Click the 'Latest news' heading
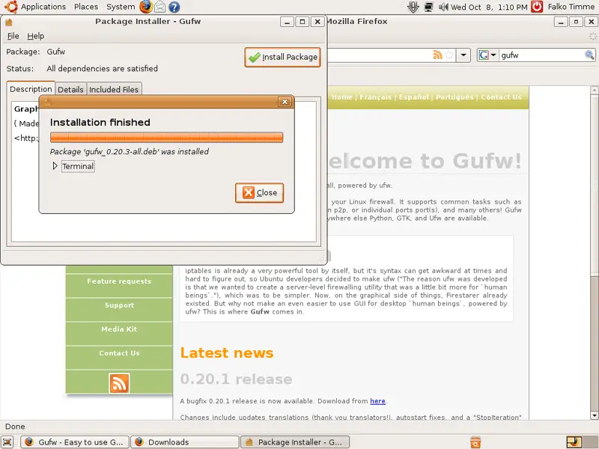The width and height of the screenshot is (599, 449). pyautogui.click(x=227, y=352)
